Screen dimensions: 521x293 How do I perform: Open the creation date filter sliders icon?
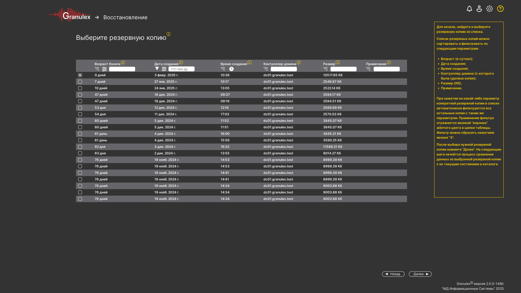click(x=164, y=69)
